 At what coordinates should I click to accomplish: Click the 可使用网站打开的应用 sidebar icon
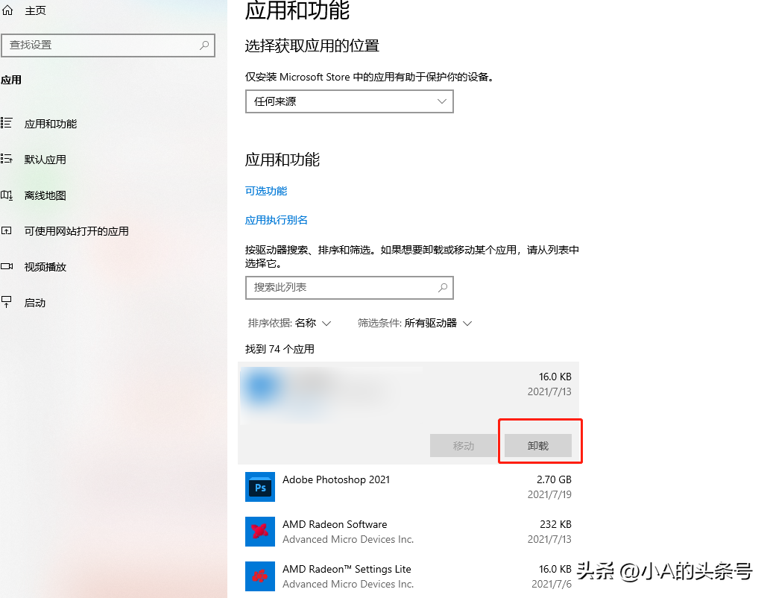[x=7, y=230]
